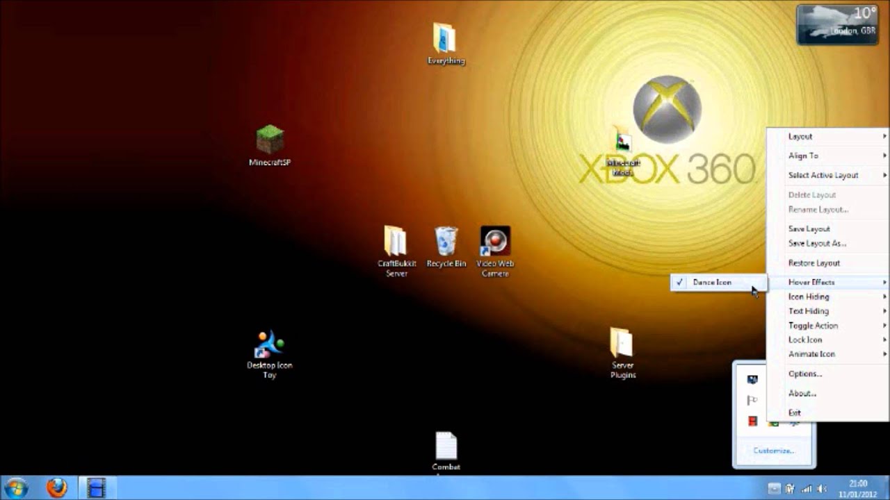Choose Save Layout As menu item
Screen dimensions: 890x500
tap(828, 243)
